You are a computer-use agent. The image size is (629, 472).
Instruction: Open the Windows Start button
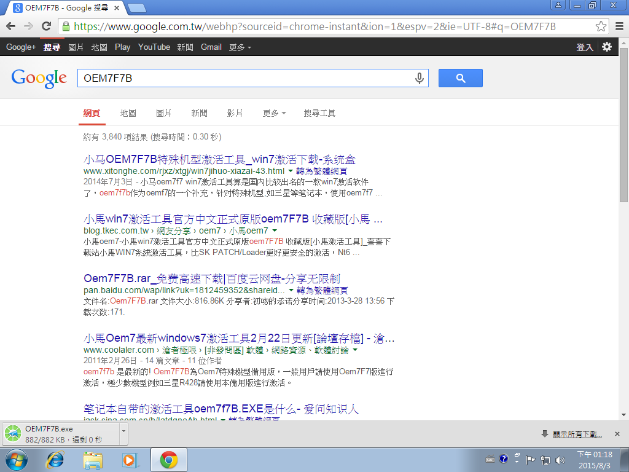[16, 460]
